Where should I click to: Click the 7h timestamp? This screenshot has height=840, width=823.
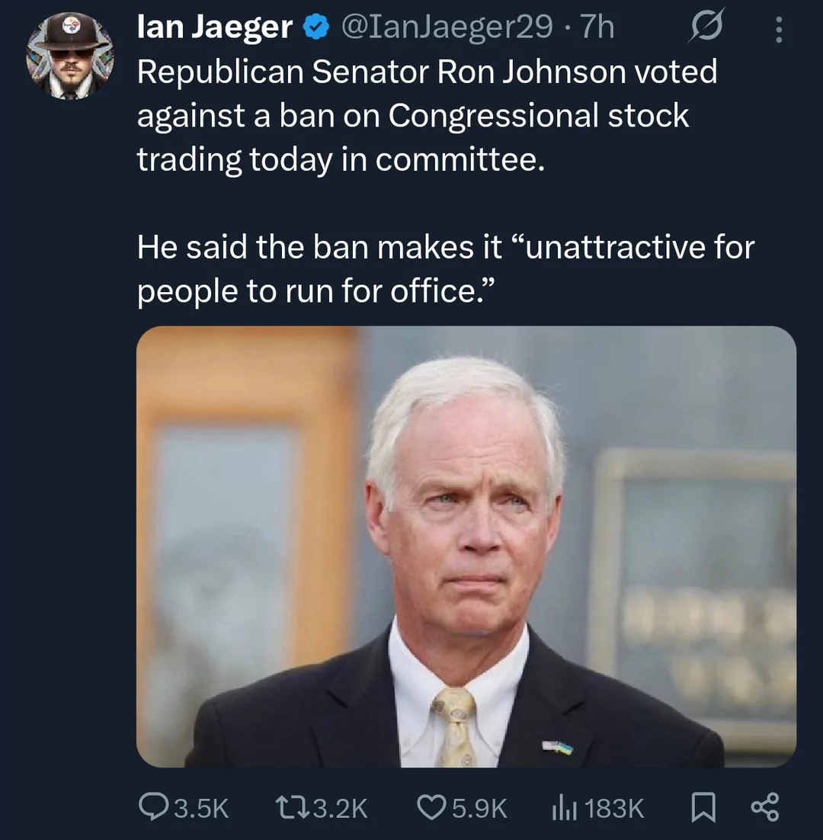pos(597,27)
